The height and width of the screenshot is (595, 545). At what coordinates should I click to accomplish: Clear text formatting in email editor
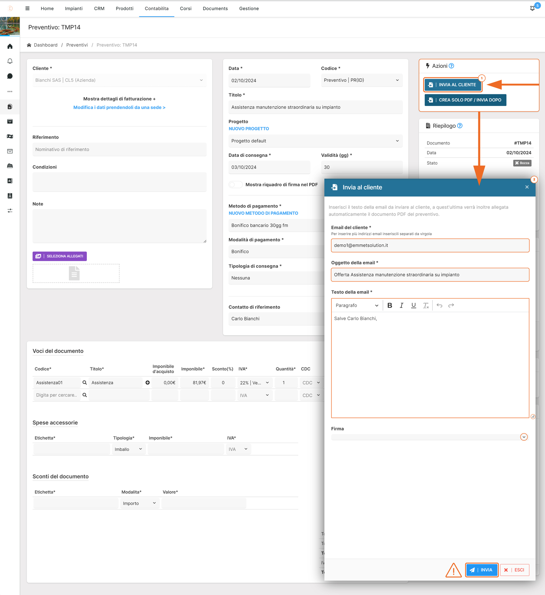coord(426,305)
